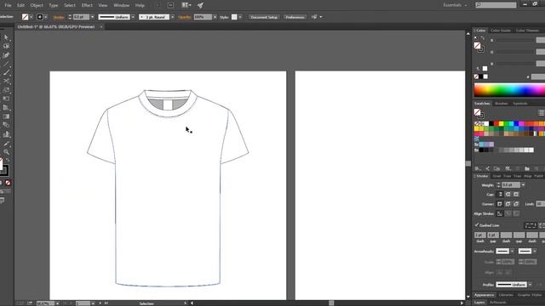Click the preserve exact dash lengths icon
The width and height of the screenshot is (545, 306).
(531, 225)
